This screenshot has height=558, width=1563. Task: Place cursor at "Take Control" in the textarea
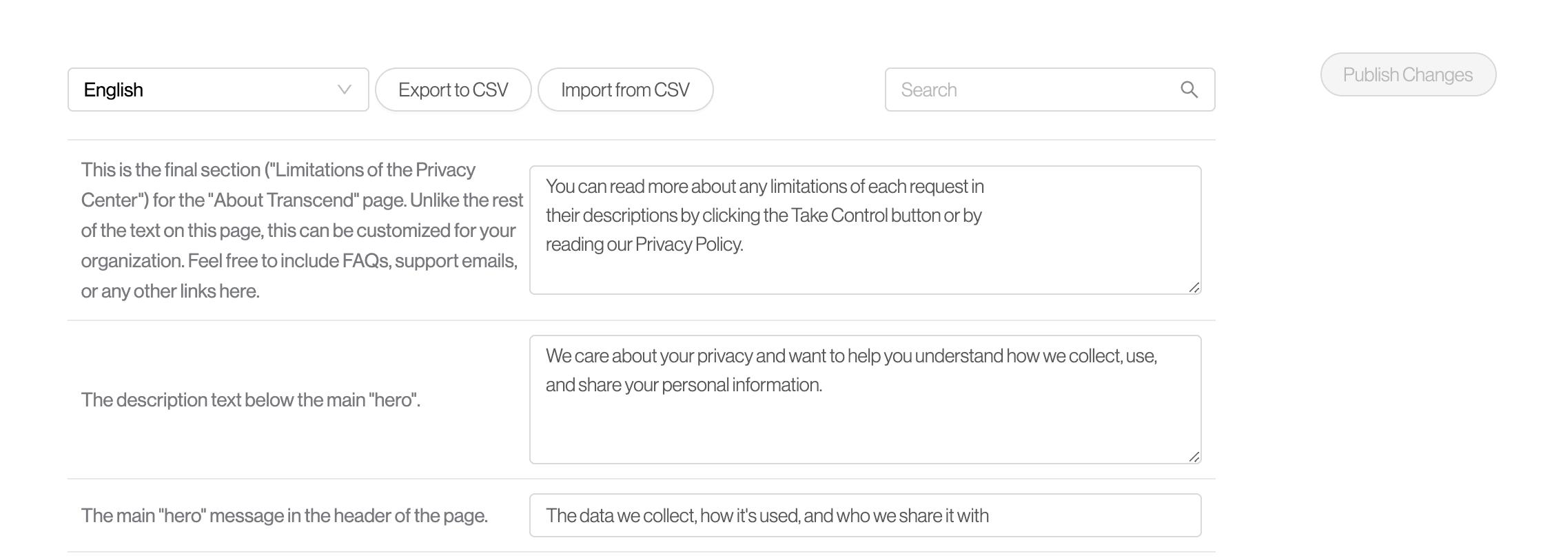click(839, 216)
